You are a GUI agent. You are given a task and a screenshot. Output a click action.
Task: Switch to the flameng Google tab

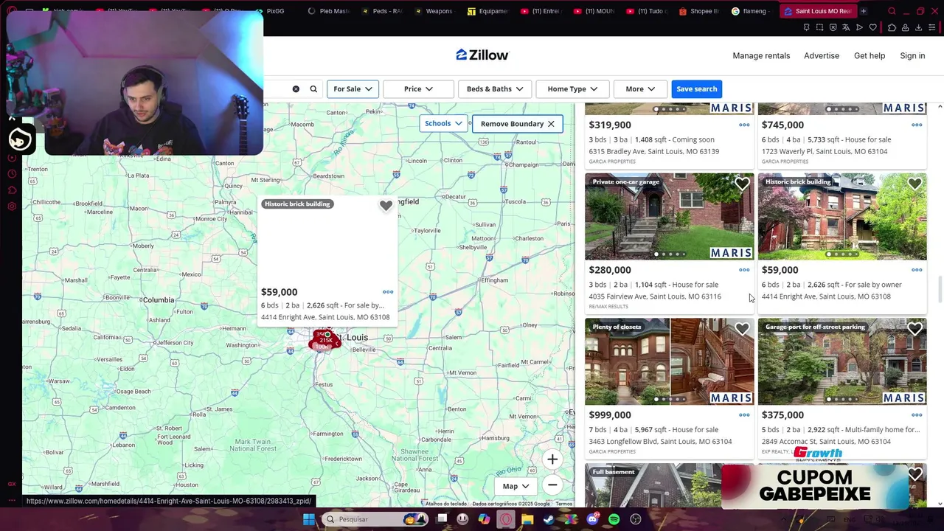751,11
